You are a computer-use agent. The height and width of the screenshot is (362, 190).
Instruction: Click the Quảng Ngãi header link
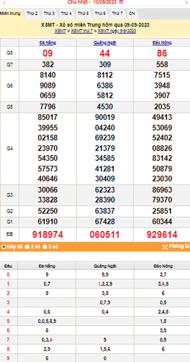pos(105,42)
